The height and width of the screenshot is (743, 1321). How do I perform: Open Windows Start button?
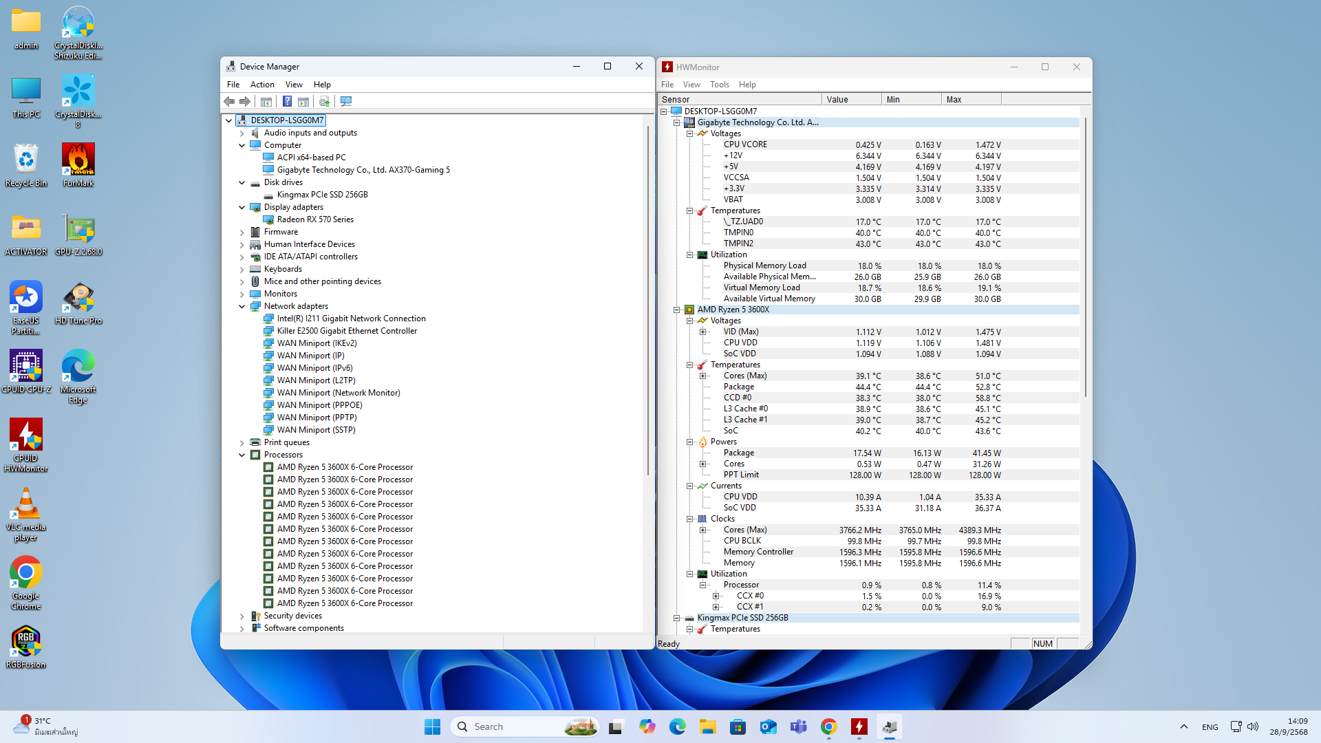432,726
